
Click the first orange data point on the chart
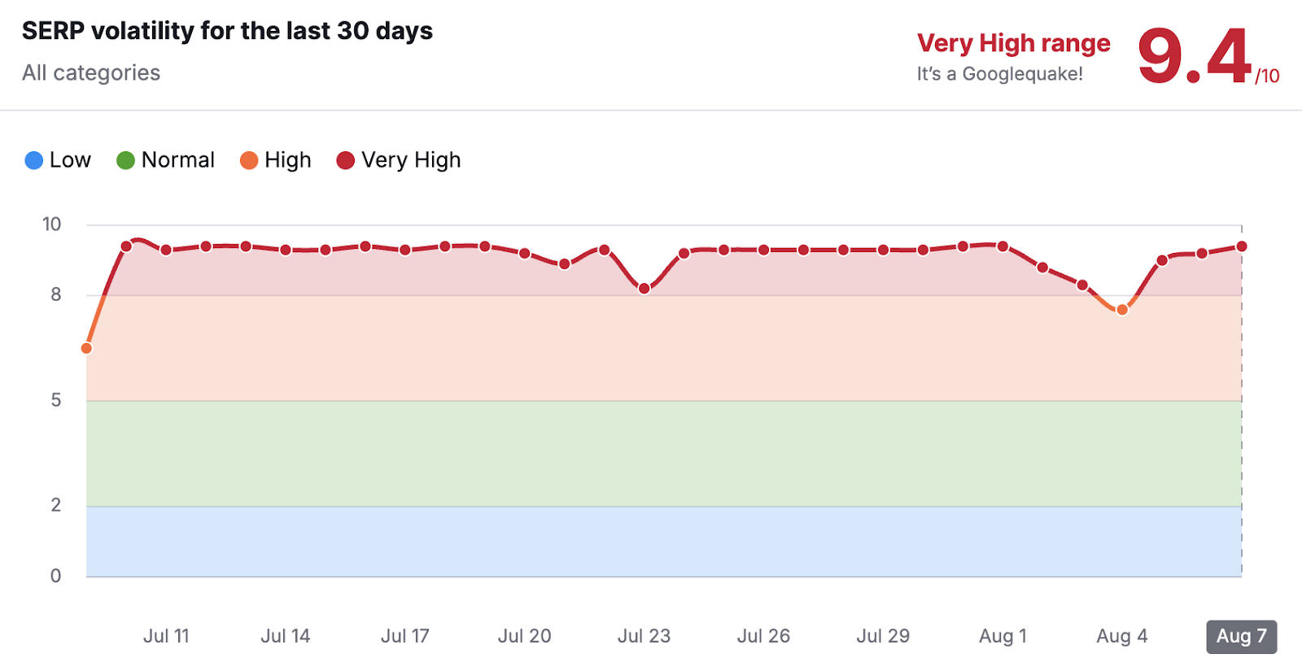click(x=86, y=348)
